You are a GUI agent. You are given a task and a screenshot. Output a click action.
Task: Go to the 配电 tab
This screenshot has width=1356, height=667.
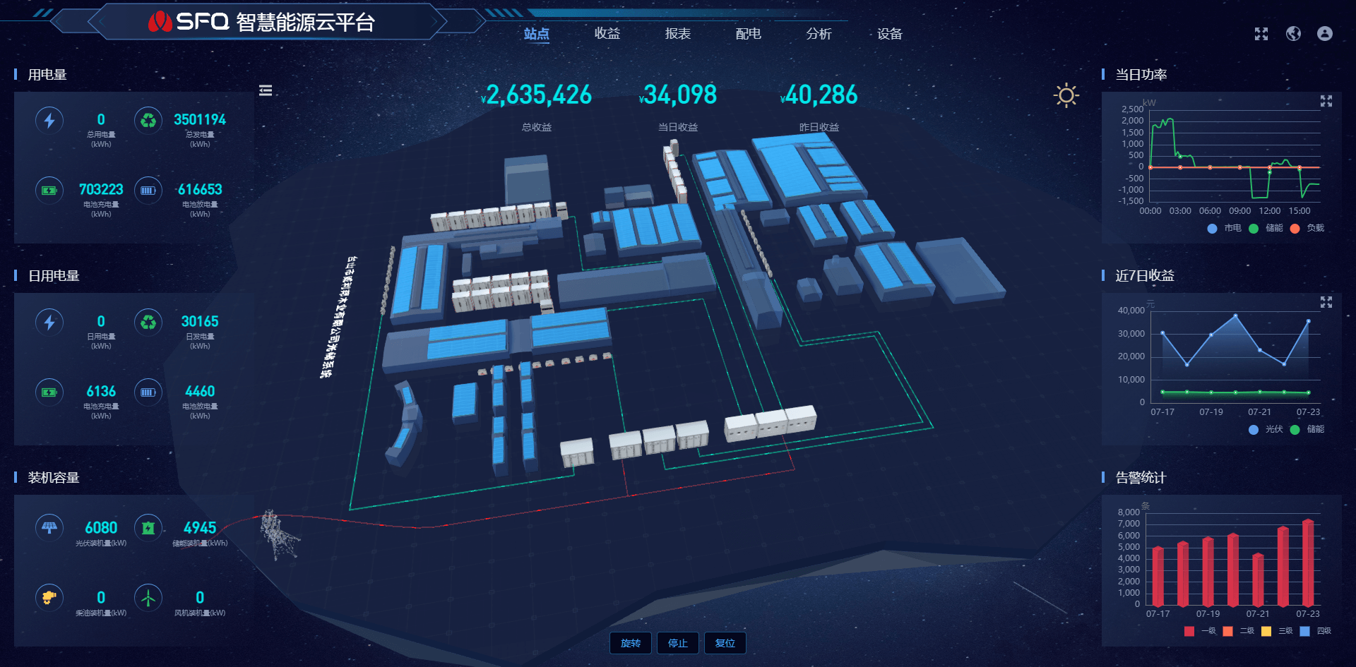coord(748,33)
